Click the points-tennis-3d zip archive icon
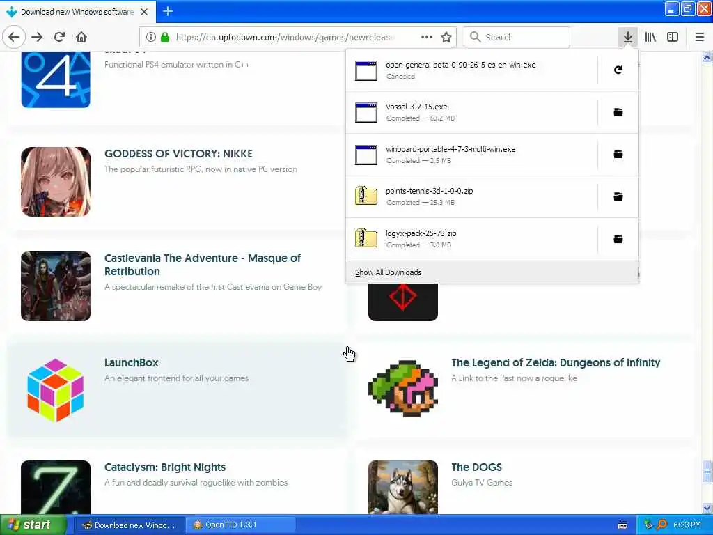 (x=366, y=196)
